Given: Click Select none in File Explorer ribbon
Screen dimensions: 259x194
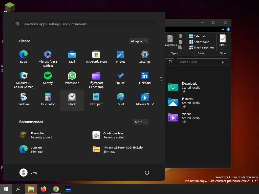Looking at the screenshot, I should [x=199, y=42].
